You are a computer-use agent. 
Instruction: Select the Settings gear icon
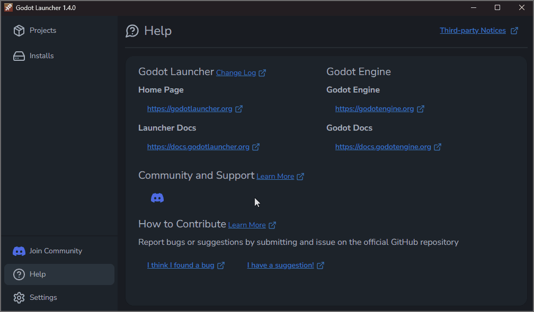tap(19, 297)
